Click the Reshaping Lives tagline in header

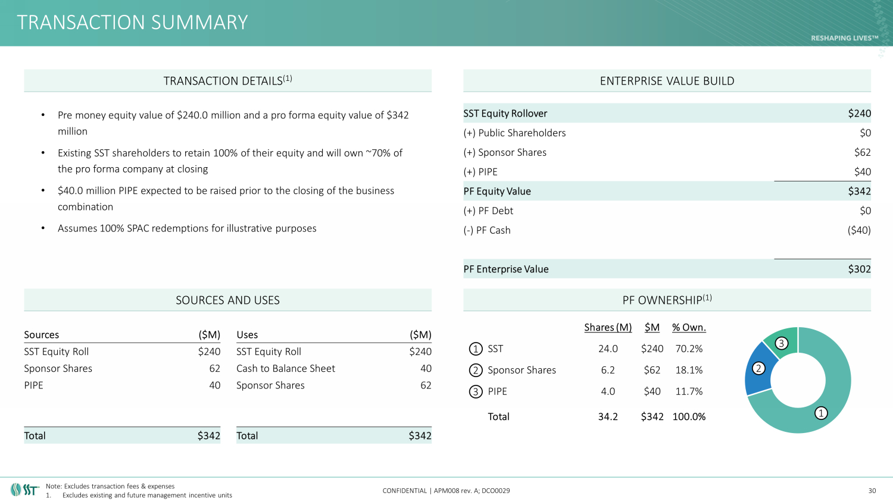[x=844, y=38]
